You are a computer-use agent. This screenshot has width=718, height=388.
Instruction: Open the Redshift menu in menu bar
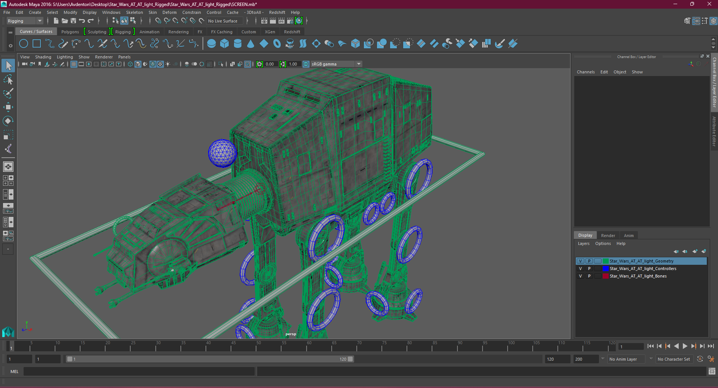click(x=277, y=12)
